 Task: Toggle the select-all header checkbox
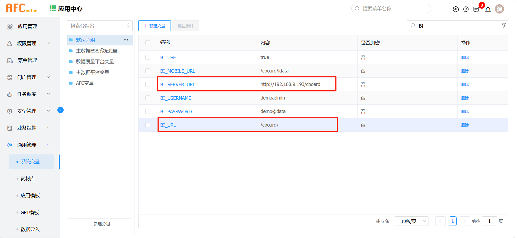pos(148,43)
